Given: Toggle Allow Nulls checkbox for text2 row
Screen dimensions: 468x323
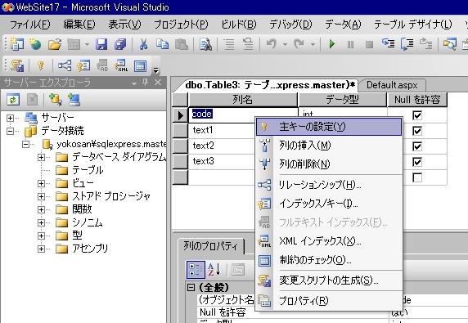Looking at the screenshot, I should tap(417, 146).
